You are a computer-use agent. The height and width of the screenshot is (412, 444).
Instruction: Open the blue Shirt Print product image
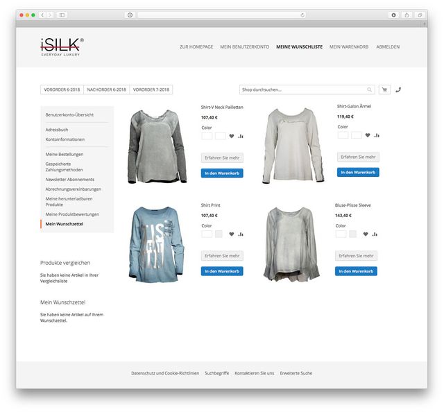pyautogui.click(x=157, y=244)
